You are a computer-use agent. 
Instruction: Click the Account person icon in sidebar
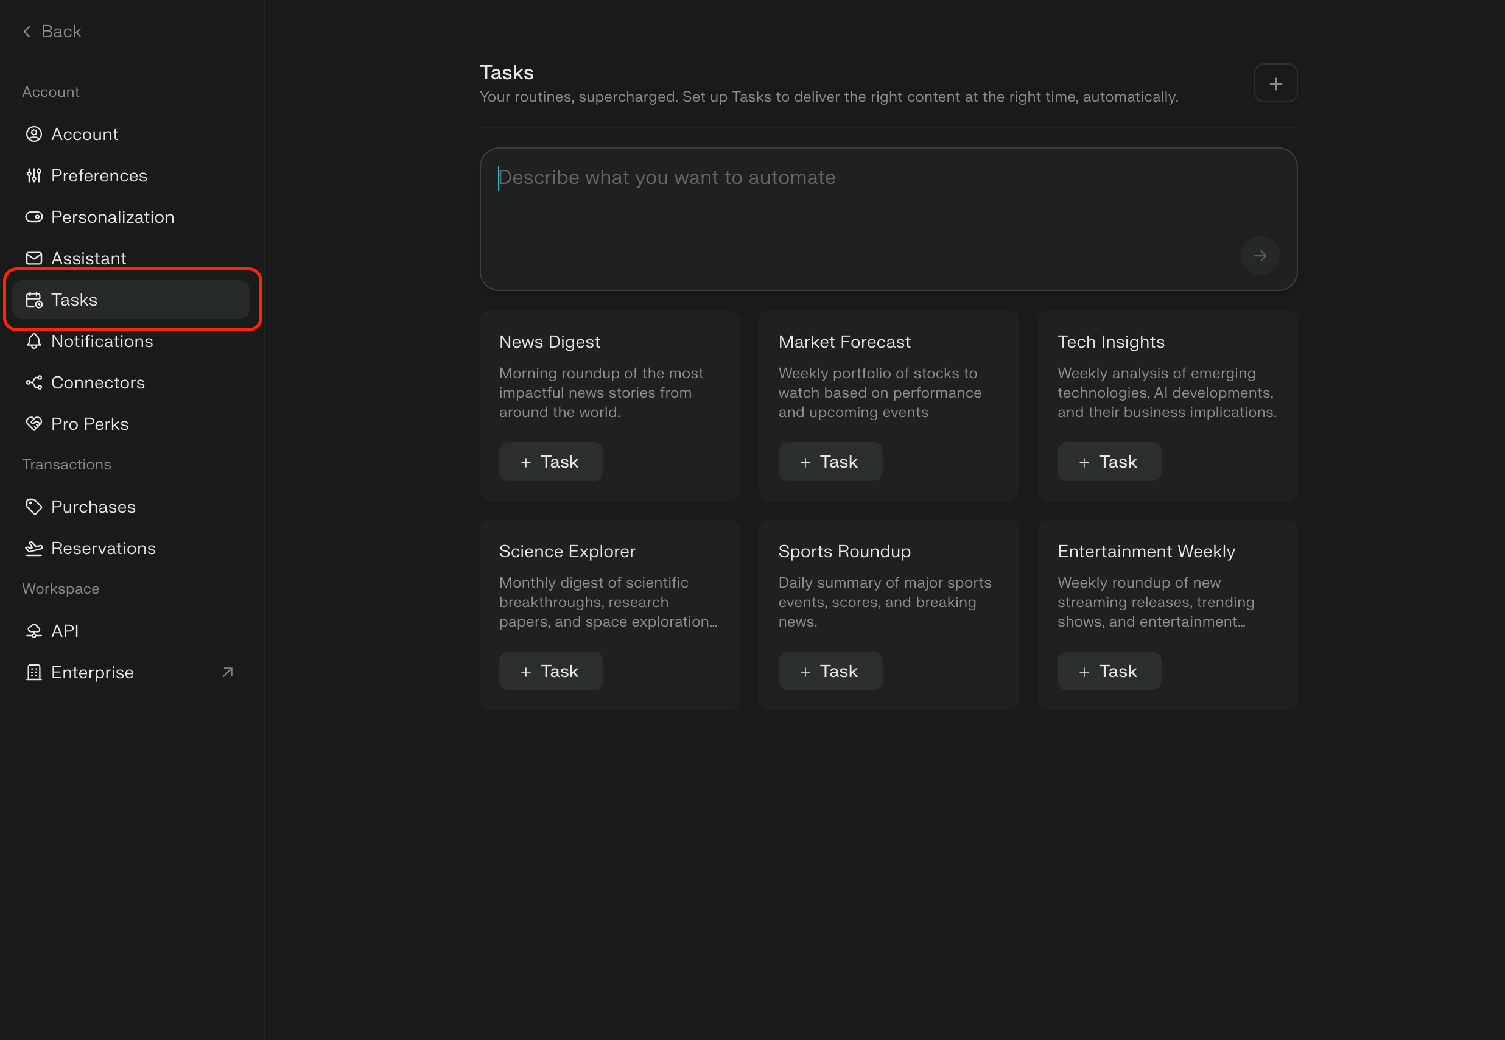pyautogui.click(x=34, y=134)
